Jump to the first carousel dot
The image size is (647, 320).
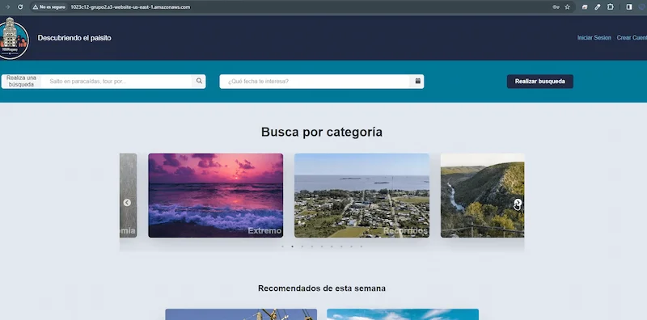[x=282, y=246]
